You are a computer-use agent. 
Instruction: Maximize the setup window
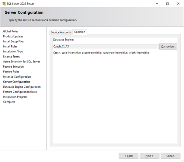(168, 4)
